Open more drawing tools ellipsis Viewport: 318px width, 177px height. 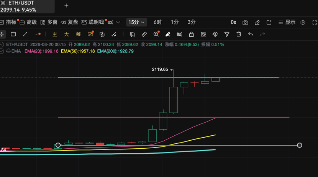point(38,34)
